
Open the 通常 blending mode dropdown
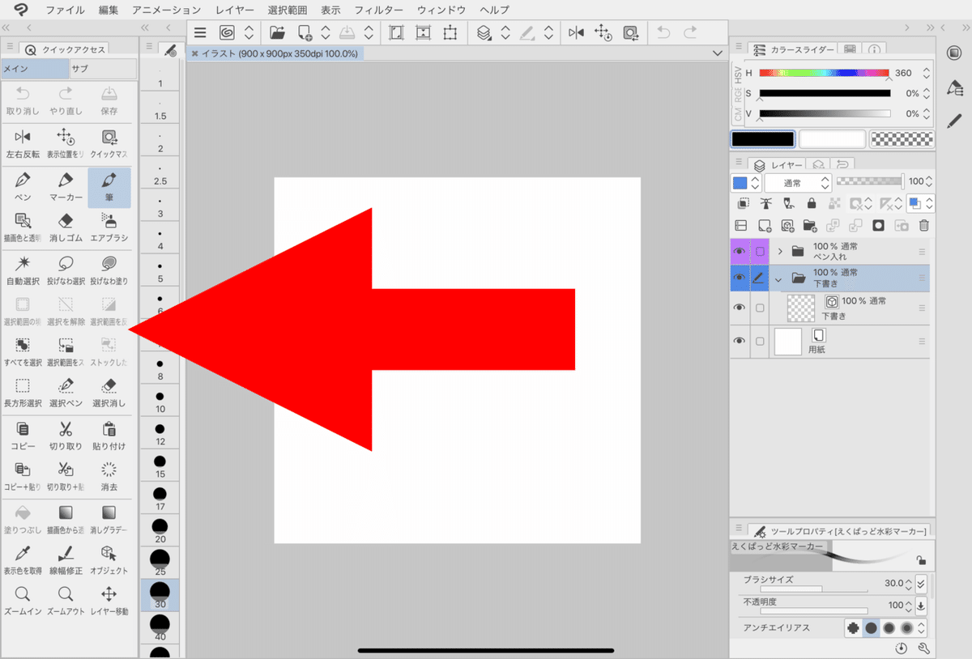(x=798, y=182)
